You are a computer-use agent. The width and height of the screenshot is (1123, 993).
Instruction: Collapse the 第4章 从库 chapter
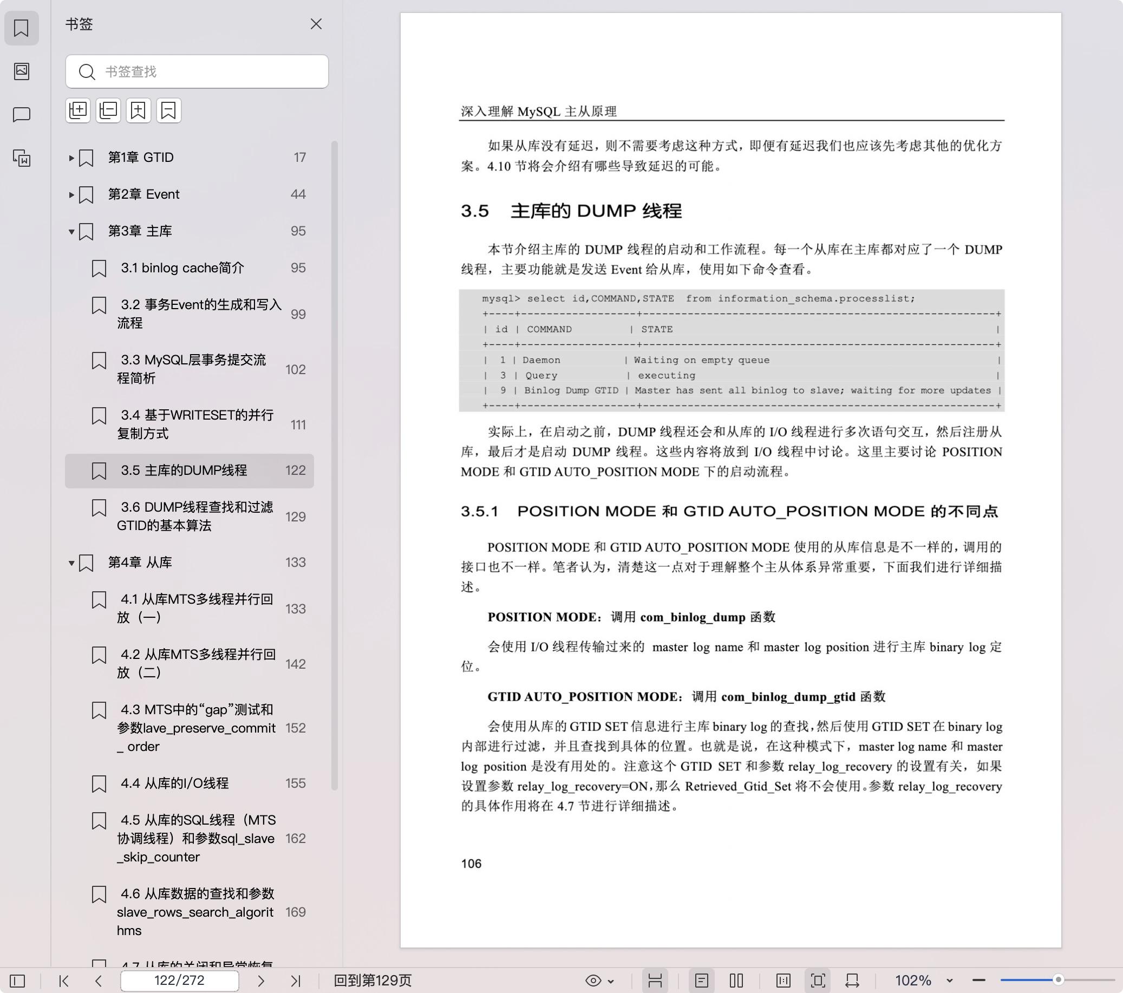(x=71, y=563)
